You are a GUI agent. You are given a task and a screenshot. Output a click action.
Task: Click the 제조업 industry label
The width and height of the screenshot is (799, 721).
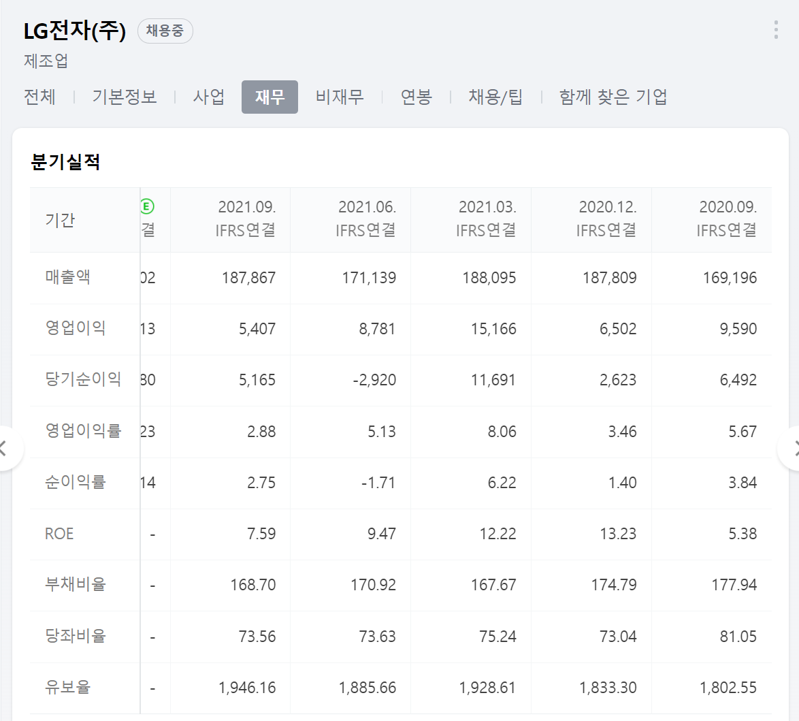[x=46, y=61]
